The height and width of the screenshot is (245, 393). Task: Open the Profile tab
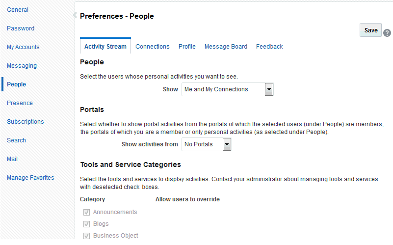point(187,47)
